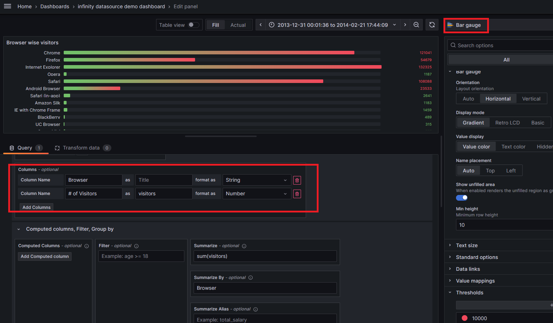Click the Actual view button
This screenshot has height=323, width=553.
coord(238,25)
